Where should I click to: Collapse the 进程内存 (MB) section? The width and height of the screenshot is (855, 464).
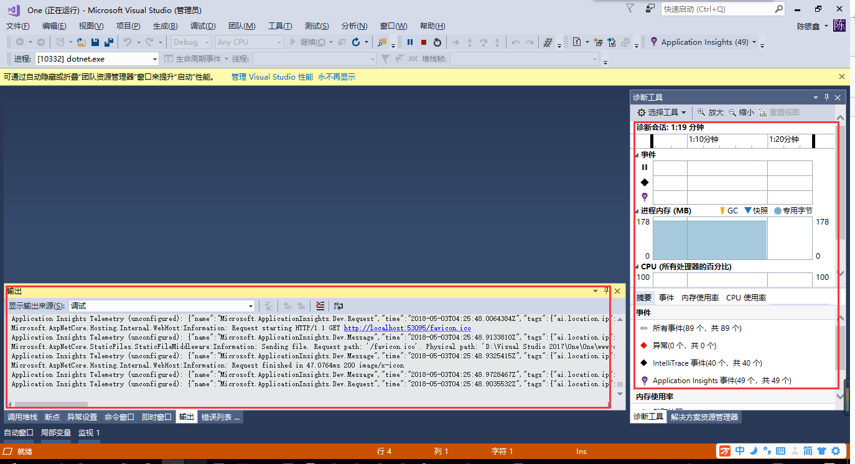pyautogui.click(x=637, y=211)
